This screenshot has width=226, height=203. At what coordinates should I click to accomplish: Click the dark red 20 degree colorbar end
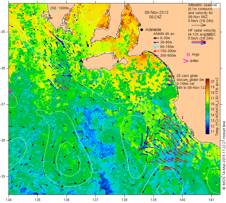(207, 80)
